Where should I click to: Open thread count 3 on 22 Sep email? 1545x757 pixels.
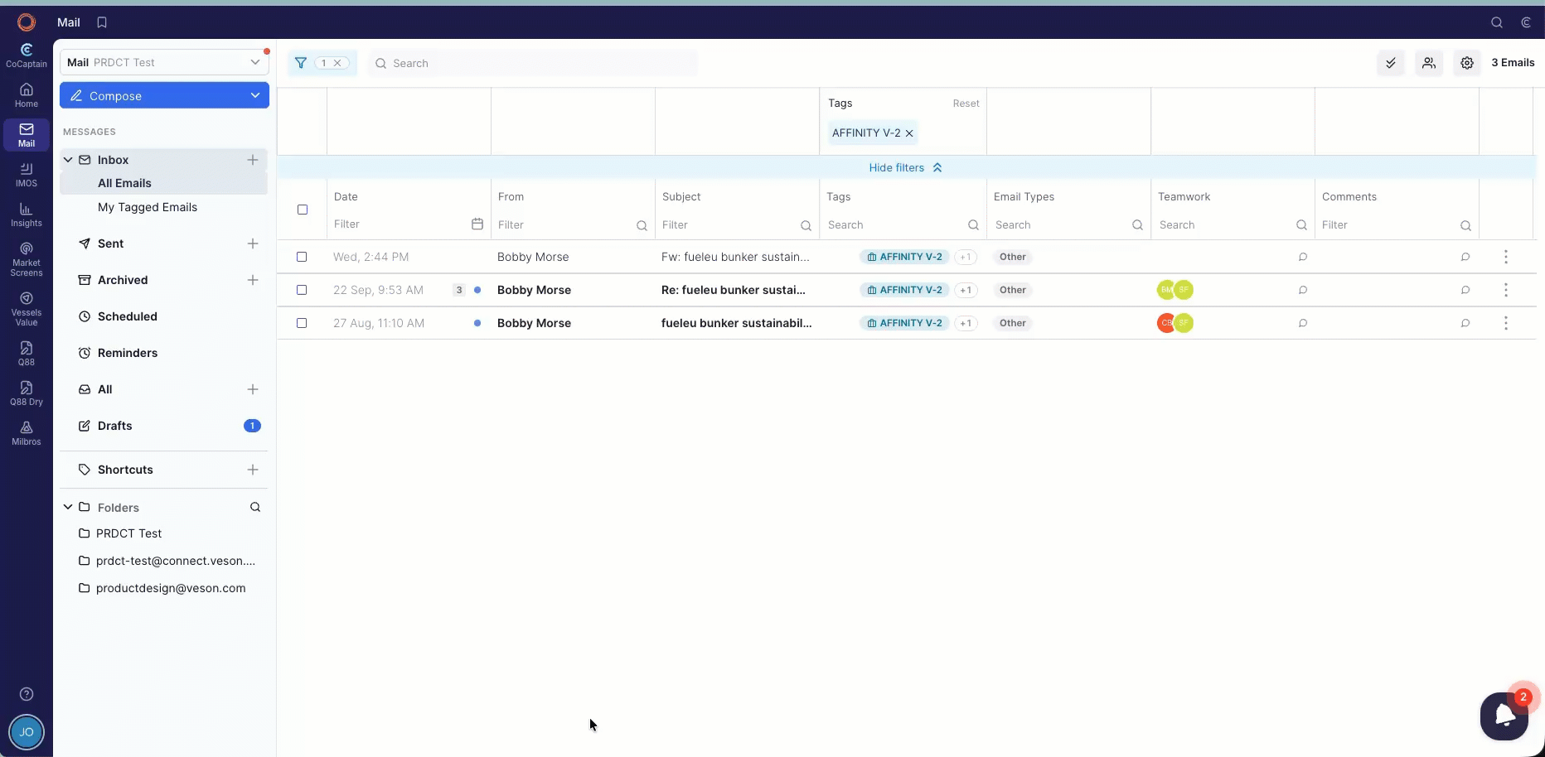459,290
